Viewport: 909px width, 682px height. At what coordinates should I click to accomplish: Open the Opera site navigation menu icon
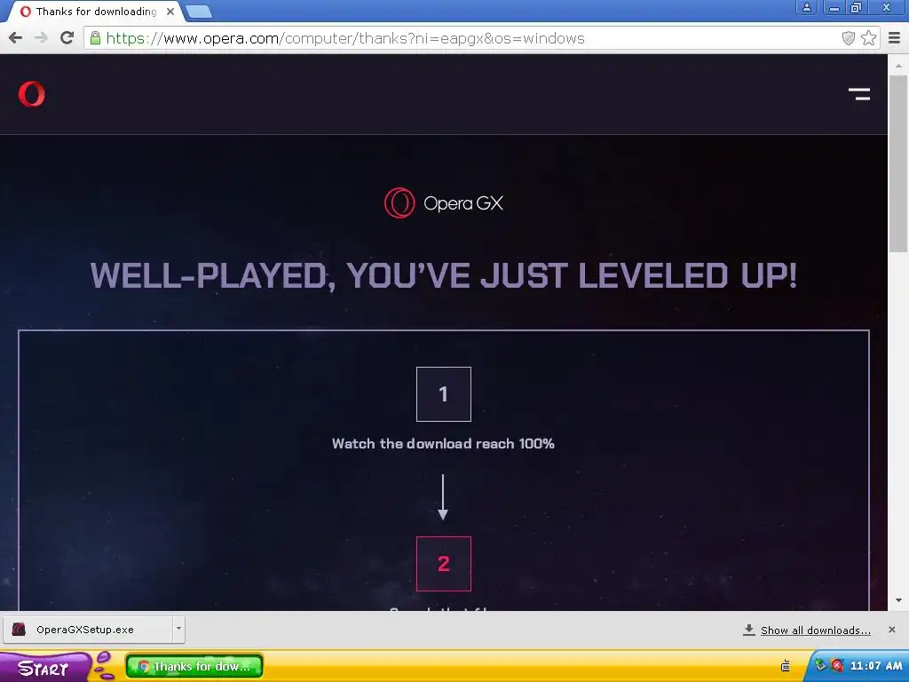pyautogui.click(x=859, y=94)
